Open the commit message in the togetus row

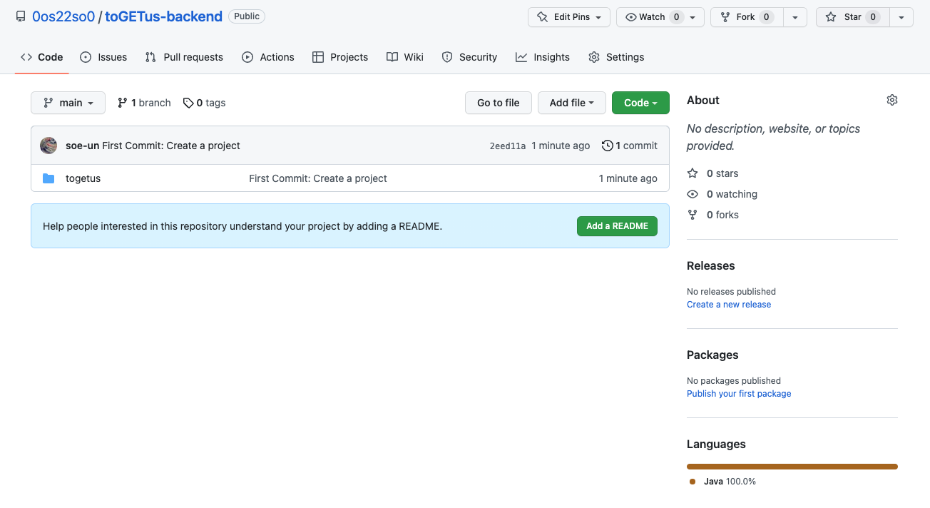click(x=318, y=178)
